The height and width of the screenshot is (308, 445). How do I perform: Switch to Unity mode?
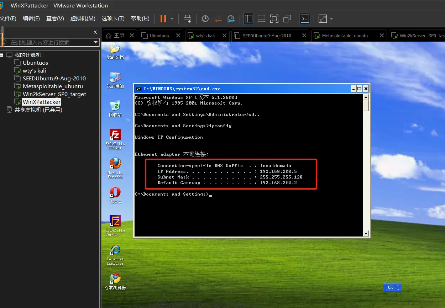click(x=287, y=19)
